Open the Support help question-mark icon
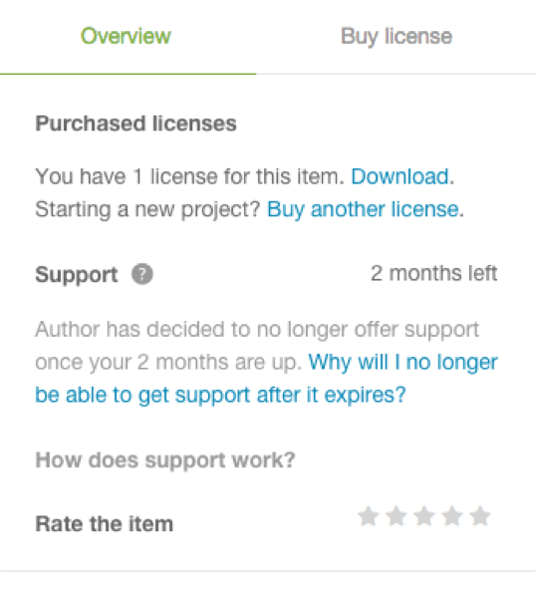Image resolution: width=536 pixels, height=600 pixels. coord(142,274)
